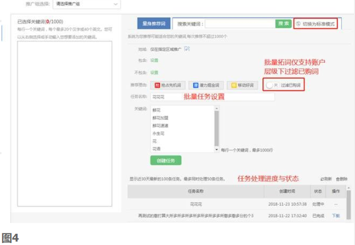This screenshot has height=245, width=355.
Task: Click keyword 鲜花 in the list
Action: click(156, 110)
